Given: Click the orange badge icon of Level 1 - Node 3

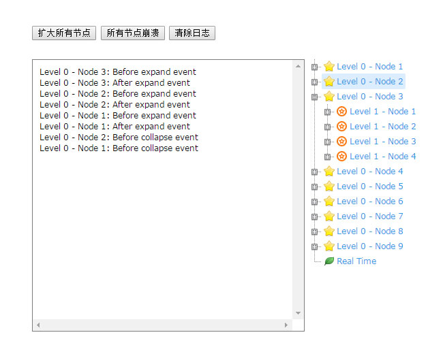Looking at the screenshot, I should pyautogui.click(x=342, y=142).
